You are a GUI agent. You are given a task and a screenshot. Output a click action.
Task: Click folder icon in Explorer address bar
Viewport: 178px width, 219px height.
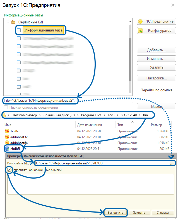pyautogui.click(x=4, y=115)
